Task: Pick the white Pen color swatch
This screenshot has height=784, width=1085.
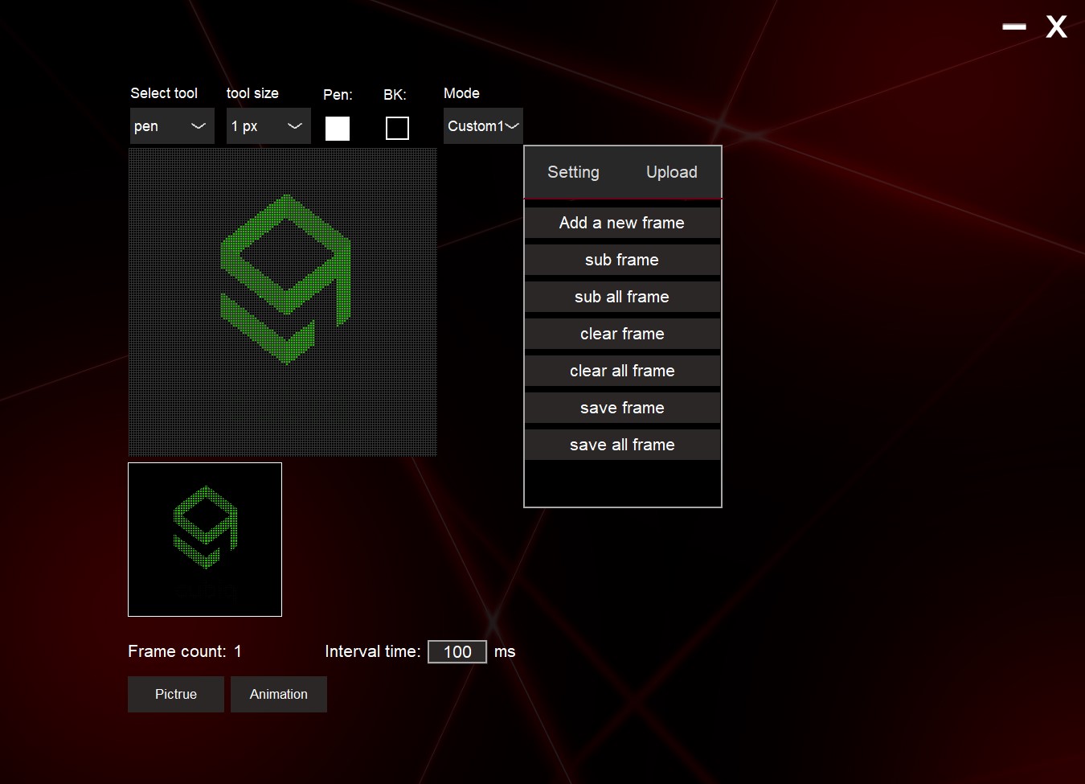Action: coord(338,129)
